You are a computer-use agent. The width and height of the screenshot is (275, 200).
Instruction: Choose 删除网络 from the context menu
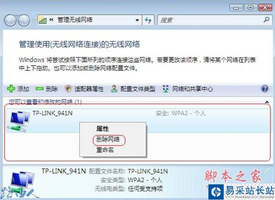tap(108, 139)
